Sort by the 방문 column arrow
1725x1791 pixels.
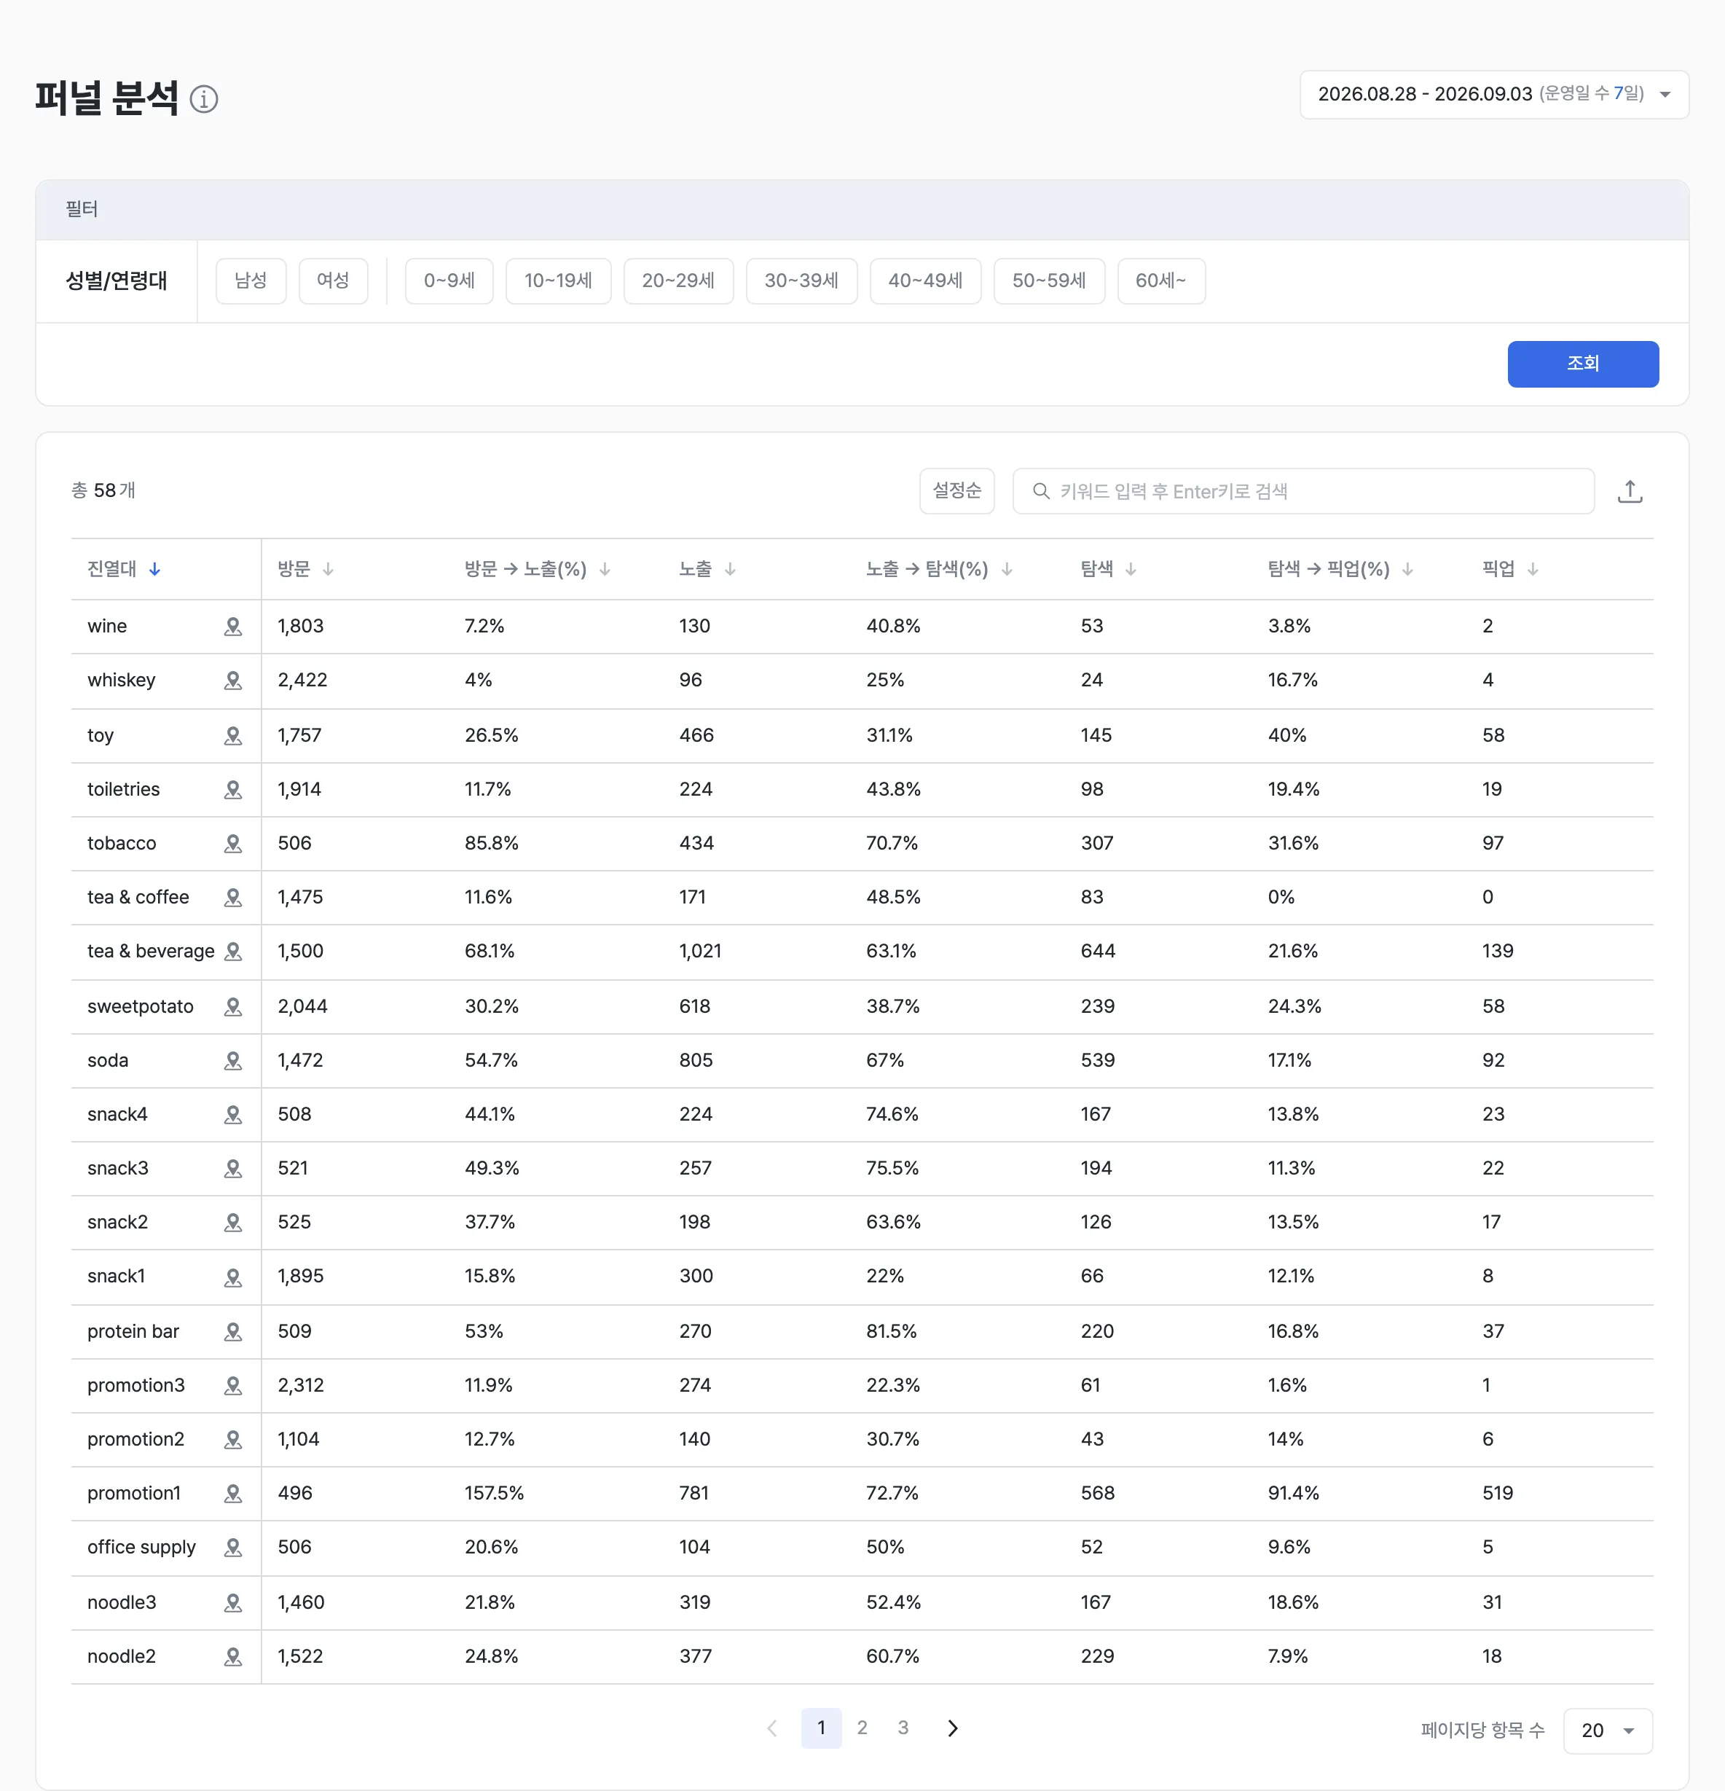(328, 569)
